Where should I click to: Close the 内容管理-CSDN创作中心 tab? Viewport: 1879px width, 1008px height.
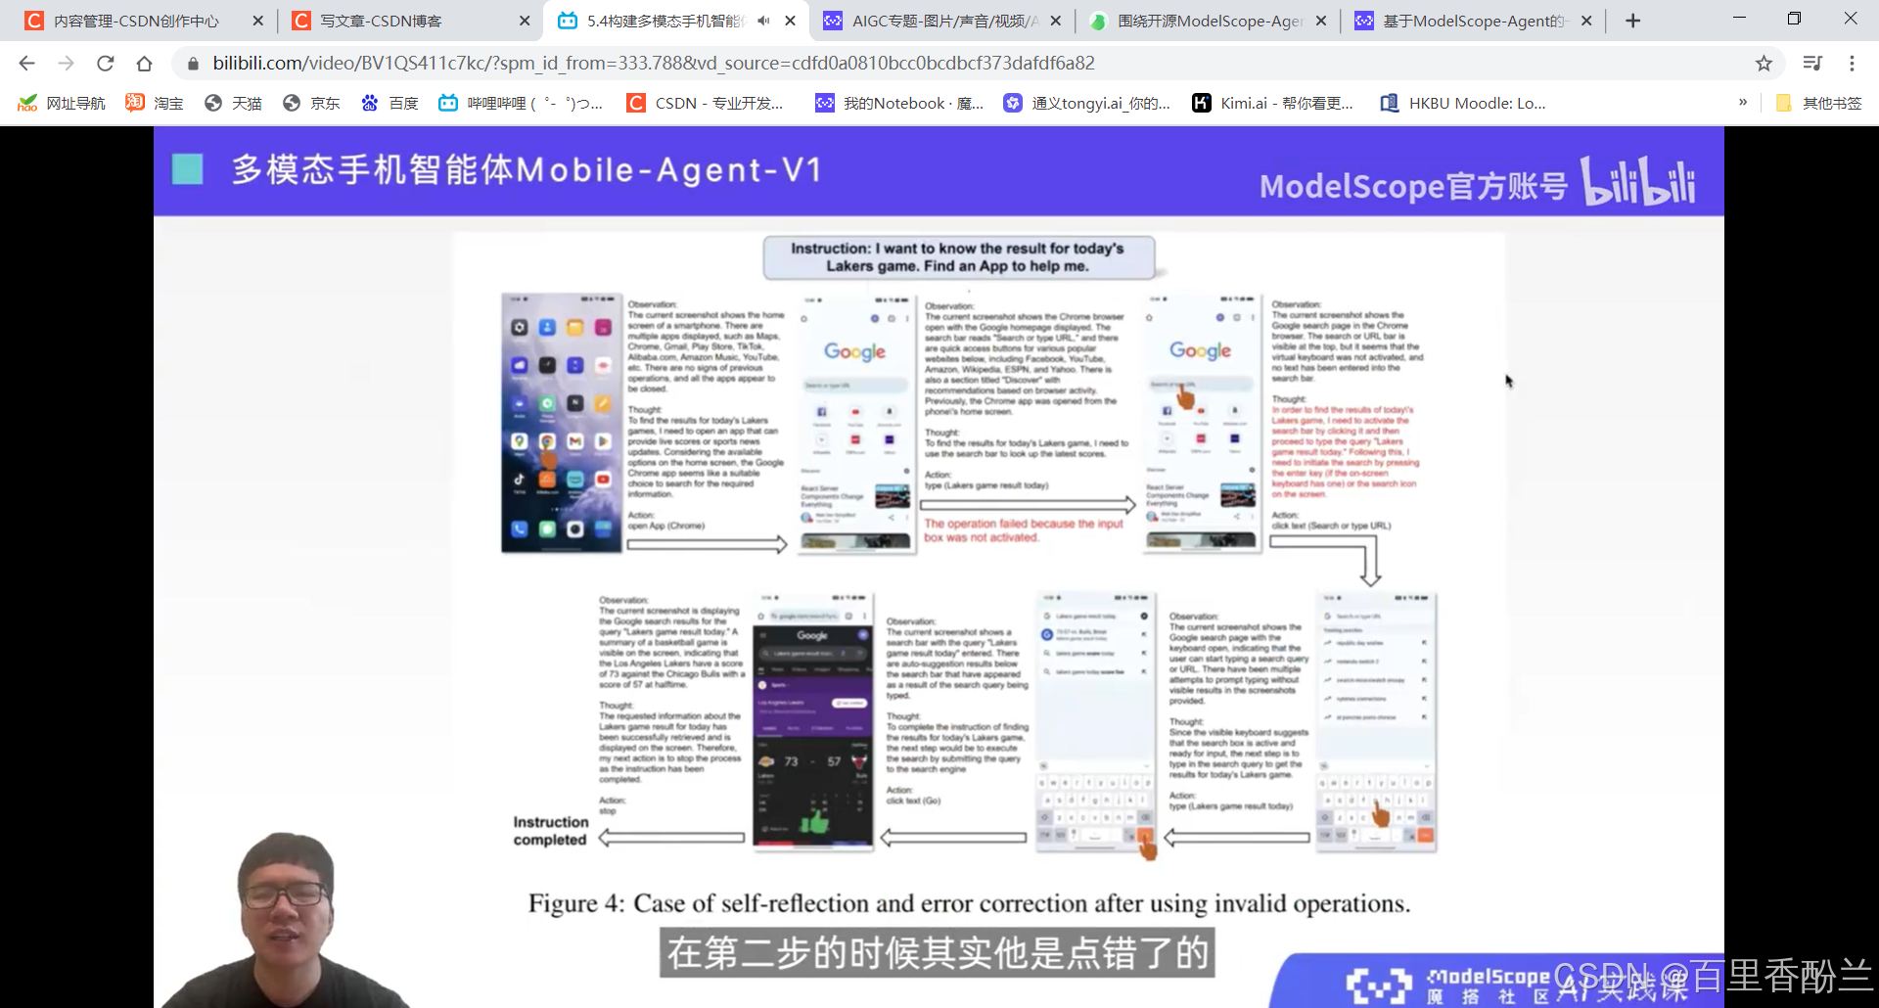258,21
